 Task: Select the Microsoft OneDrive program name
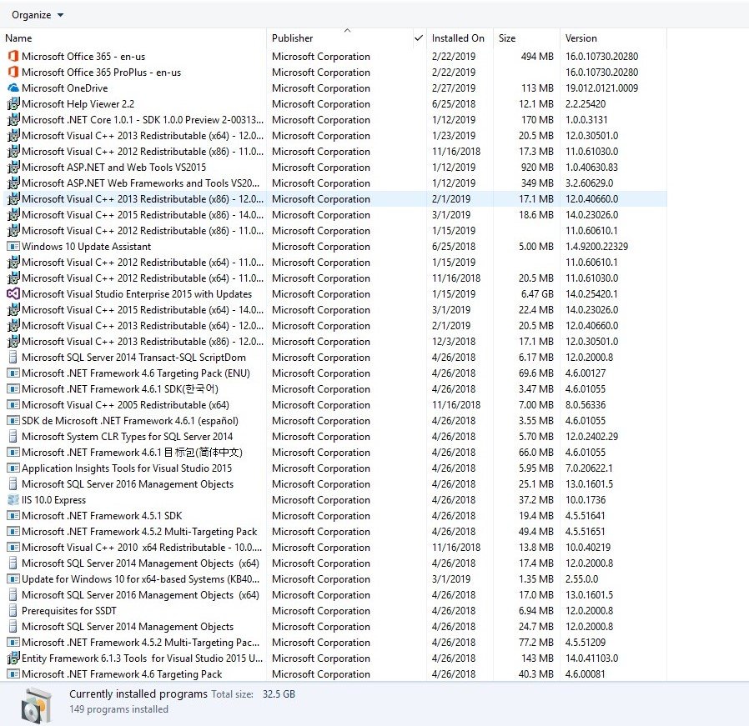pyautogui.click(x=64, y=88)
